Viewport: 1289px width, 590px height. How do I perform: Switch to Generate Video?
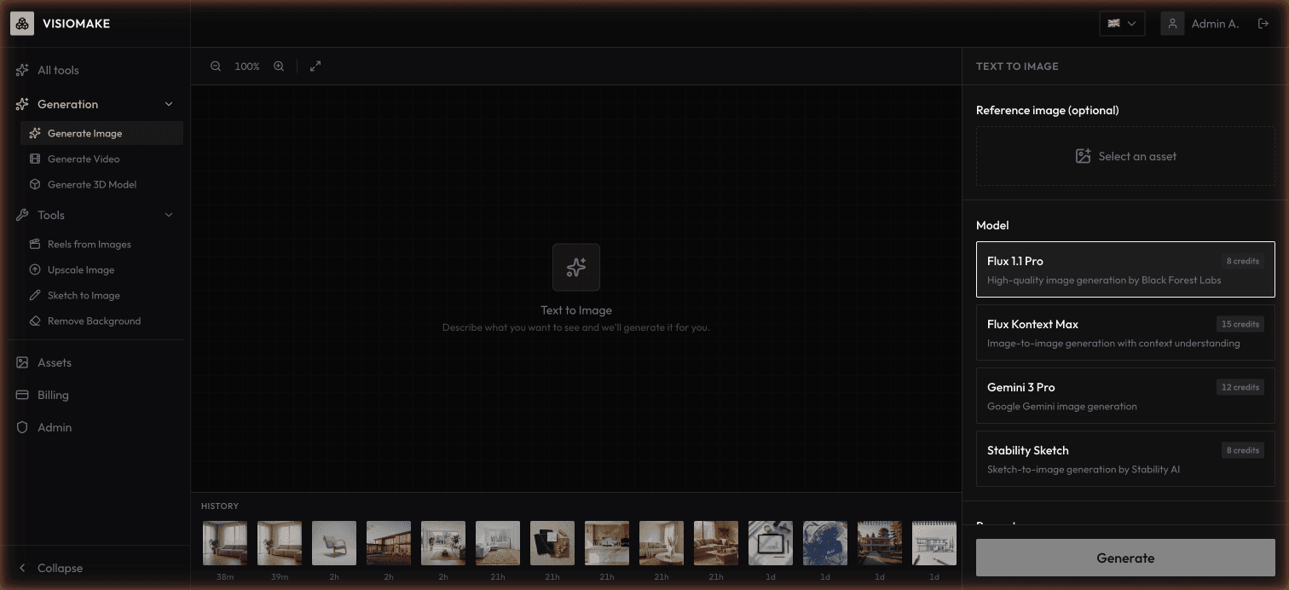pyautogui.click(x=84, y=159)
